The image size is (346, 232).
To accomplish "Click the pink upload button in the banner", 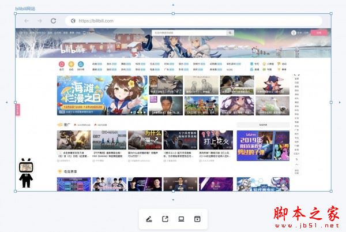I will (x=319, y=33).
